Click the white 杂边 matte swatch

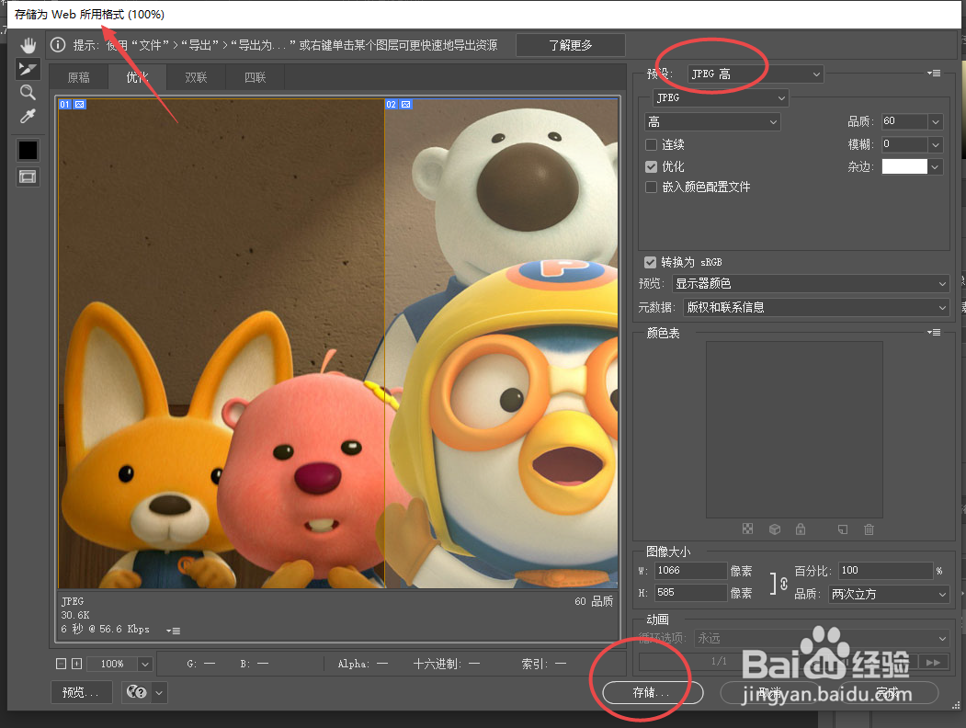(904, 166)
